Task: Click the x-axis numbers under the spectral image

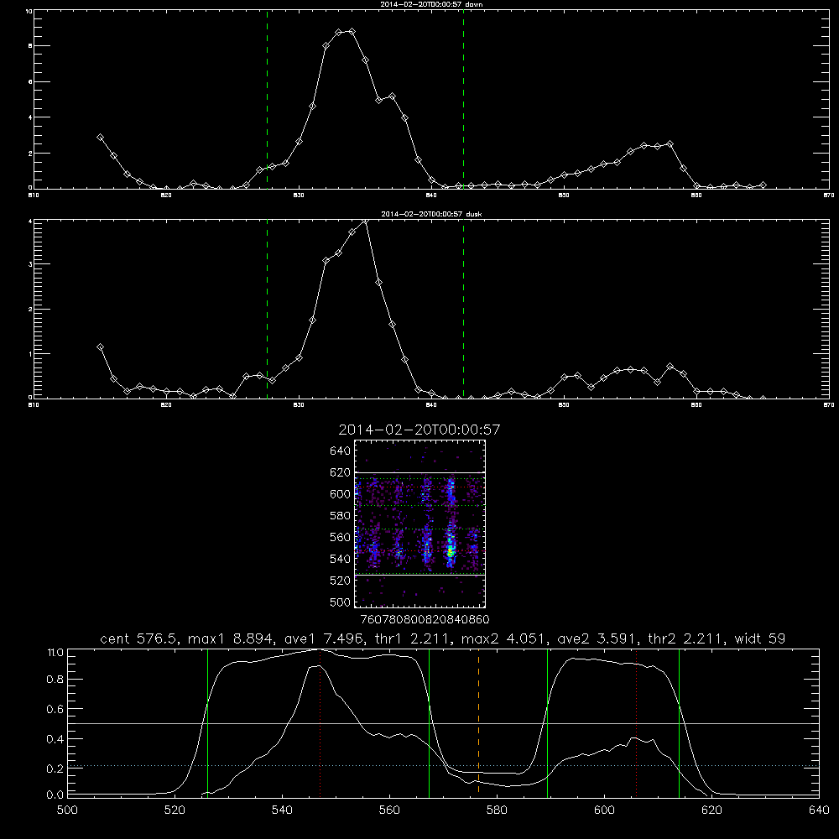Action: [425, 619]
